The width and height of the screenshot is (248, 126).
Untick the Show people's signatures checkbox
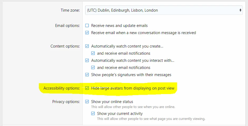coord(87,75)
